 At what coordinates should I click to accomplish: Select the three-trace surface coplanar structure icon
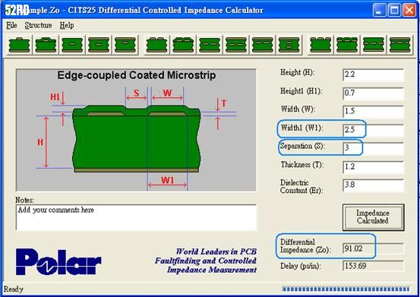(x=321, y=45)
